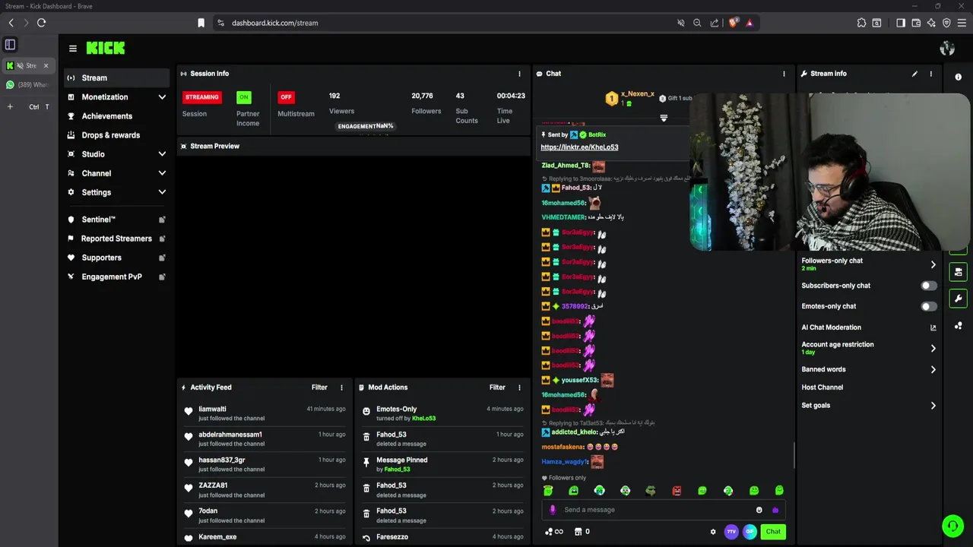Click the Brave Shields lion icon
The width and height of the screenshot is (973, 547).
(x=733, y=23)
